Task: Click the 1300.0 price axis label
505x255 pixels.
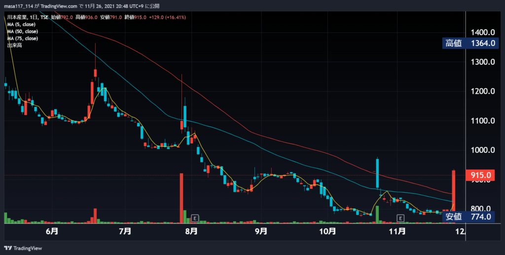Action: coord(482,62)
